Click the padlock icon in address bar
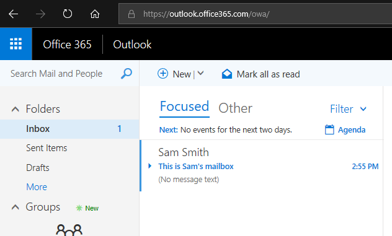The height and width of the screenshot is (236, 392). (x=131, y=14)
